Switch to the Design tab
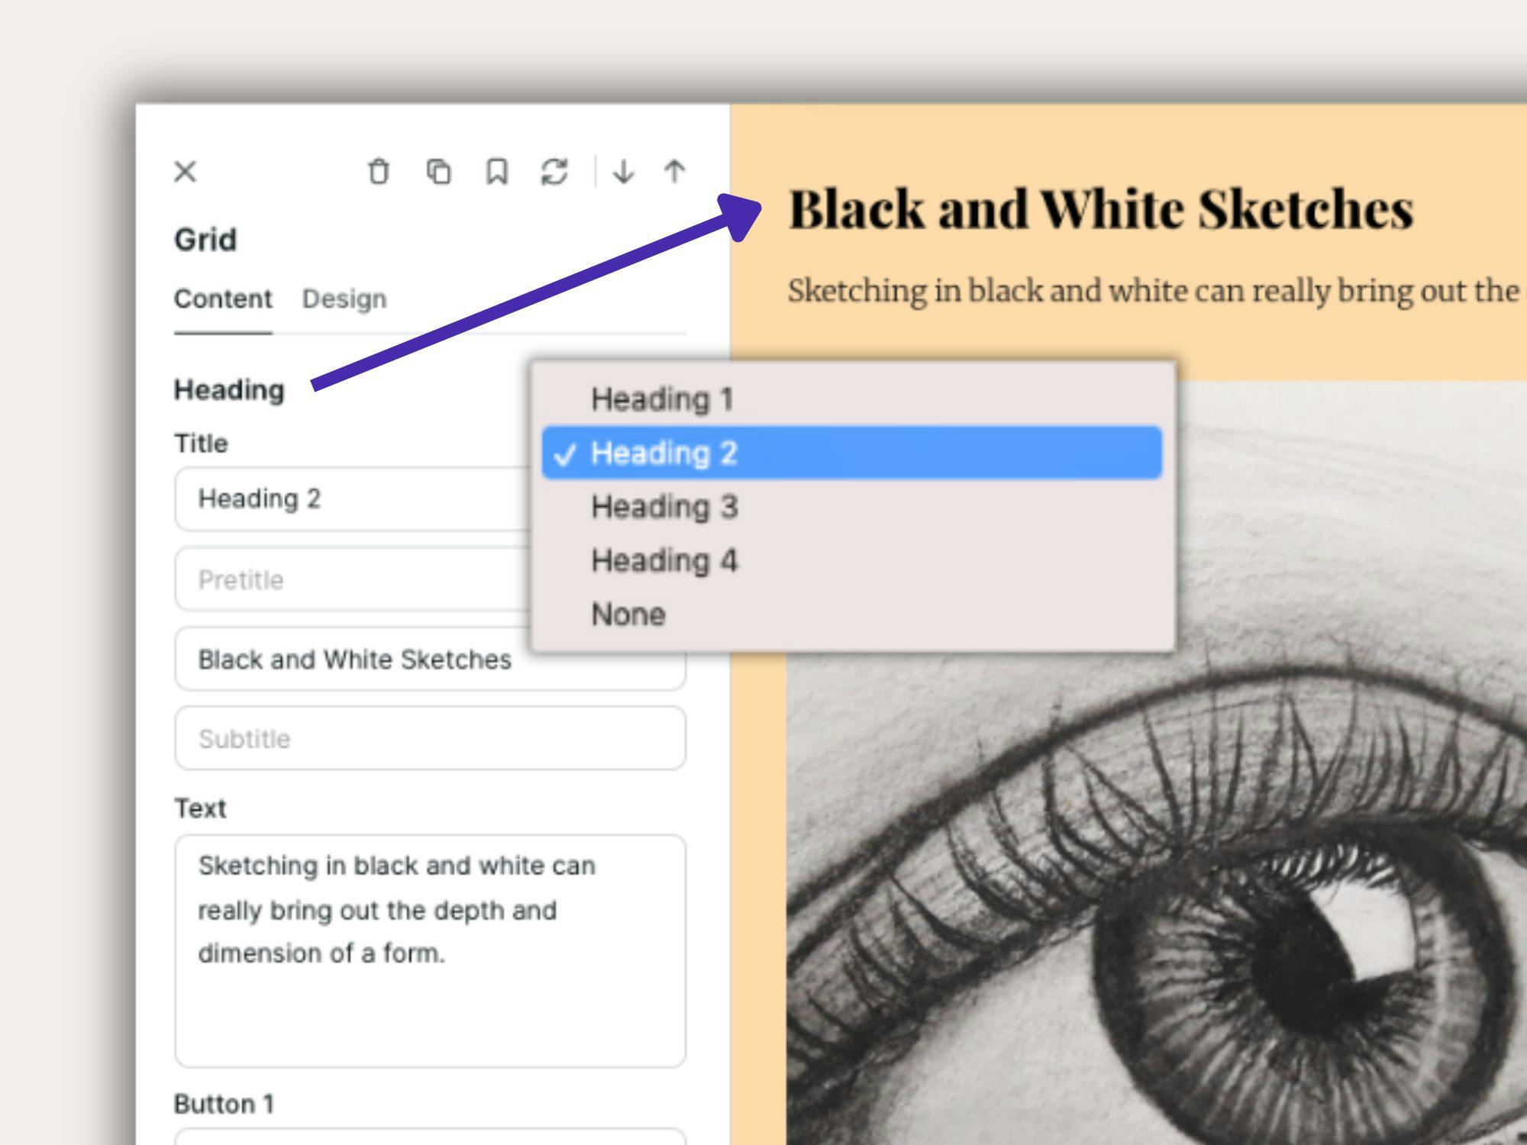 344,298
